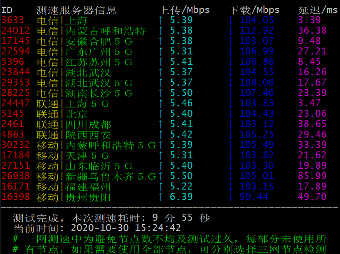Select server name 安徽合肥 5G
This screenshot has height=254, width=340.
pos(99,41)
